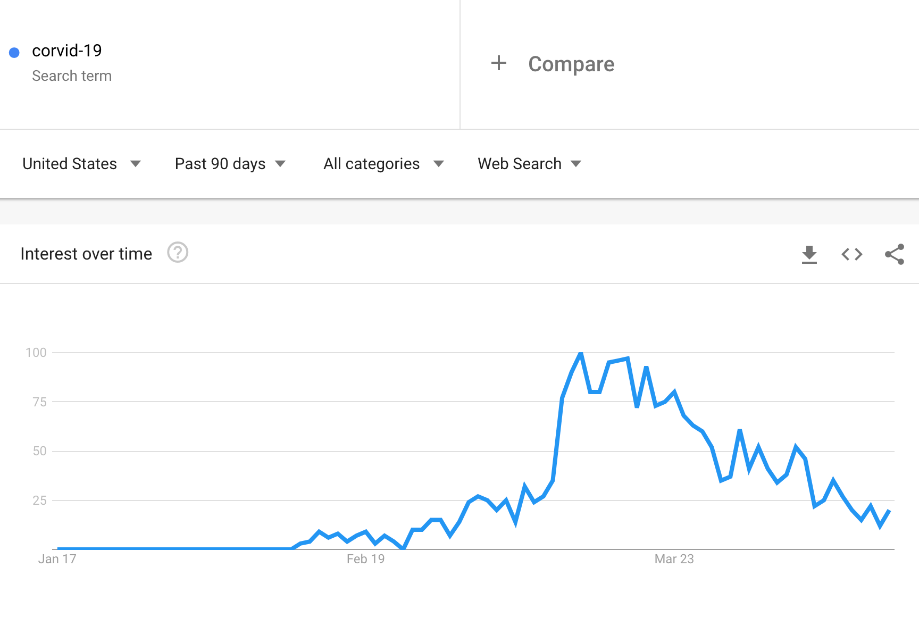The width and height of the screenshot is (919, 634).
Task: Click the 75 value label on the y-axis
Action: [x=39, y=402]
